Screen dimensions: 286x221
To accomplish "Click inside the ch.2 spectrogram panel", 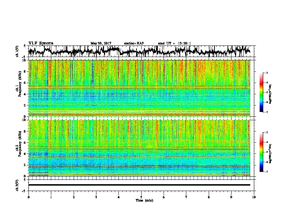I will (x=139, y=148).
